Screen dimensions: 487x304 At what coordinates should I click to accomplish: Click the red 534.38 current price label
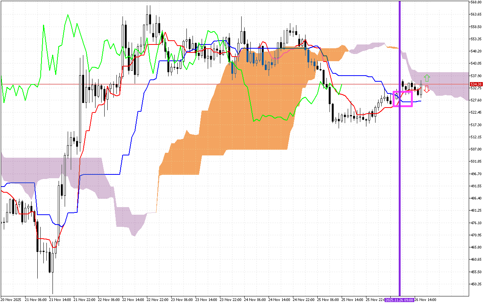(476, 84)
